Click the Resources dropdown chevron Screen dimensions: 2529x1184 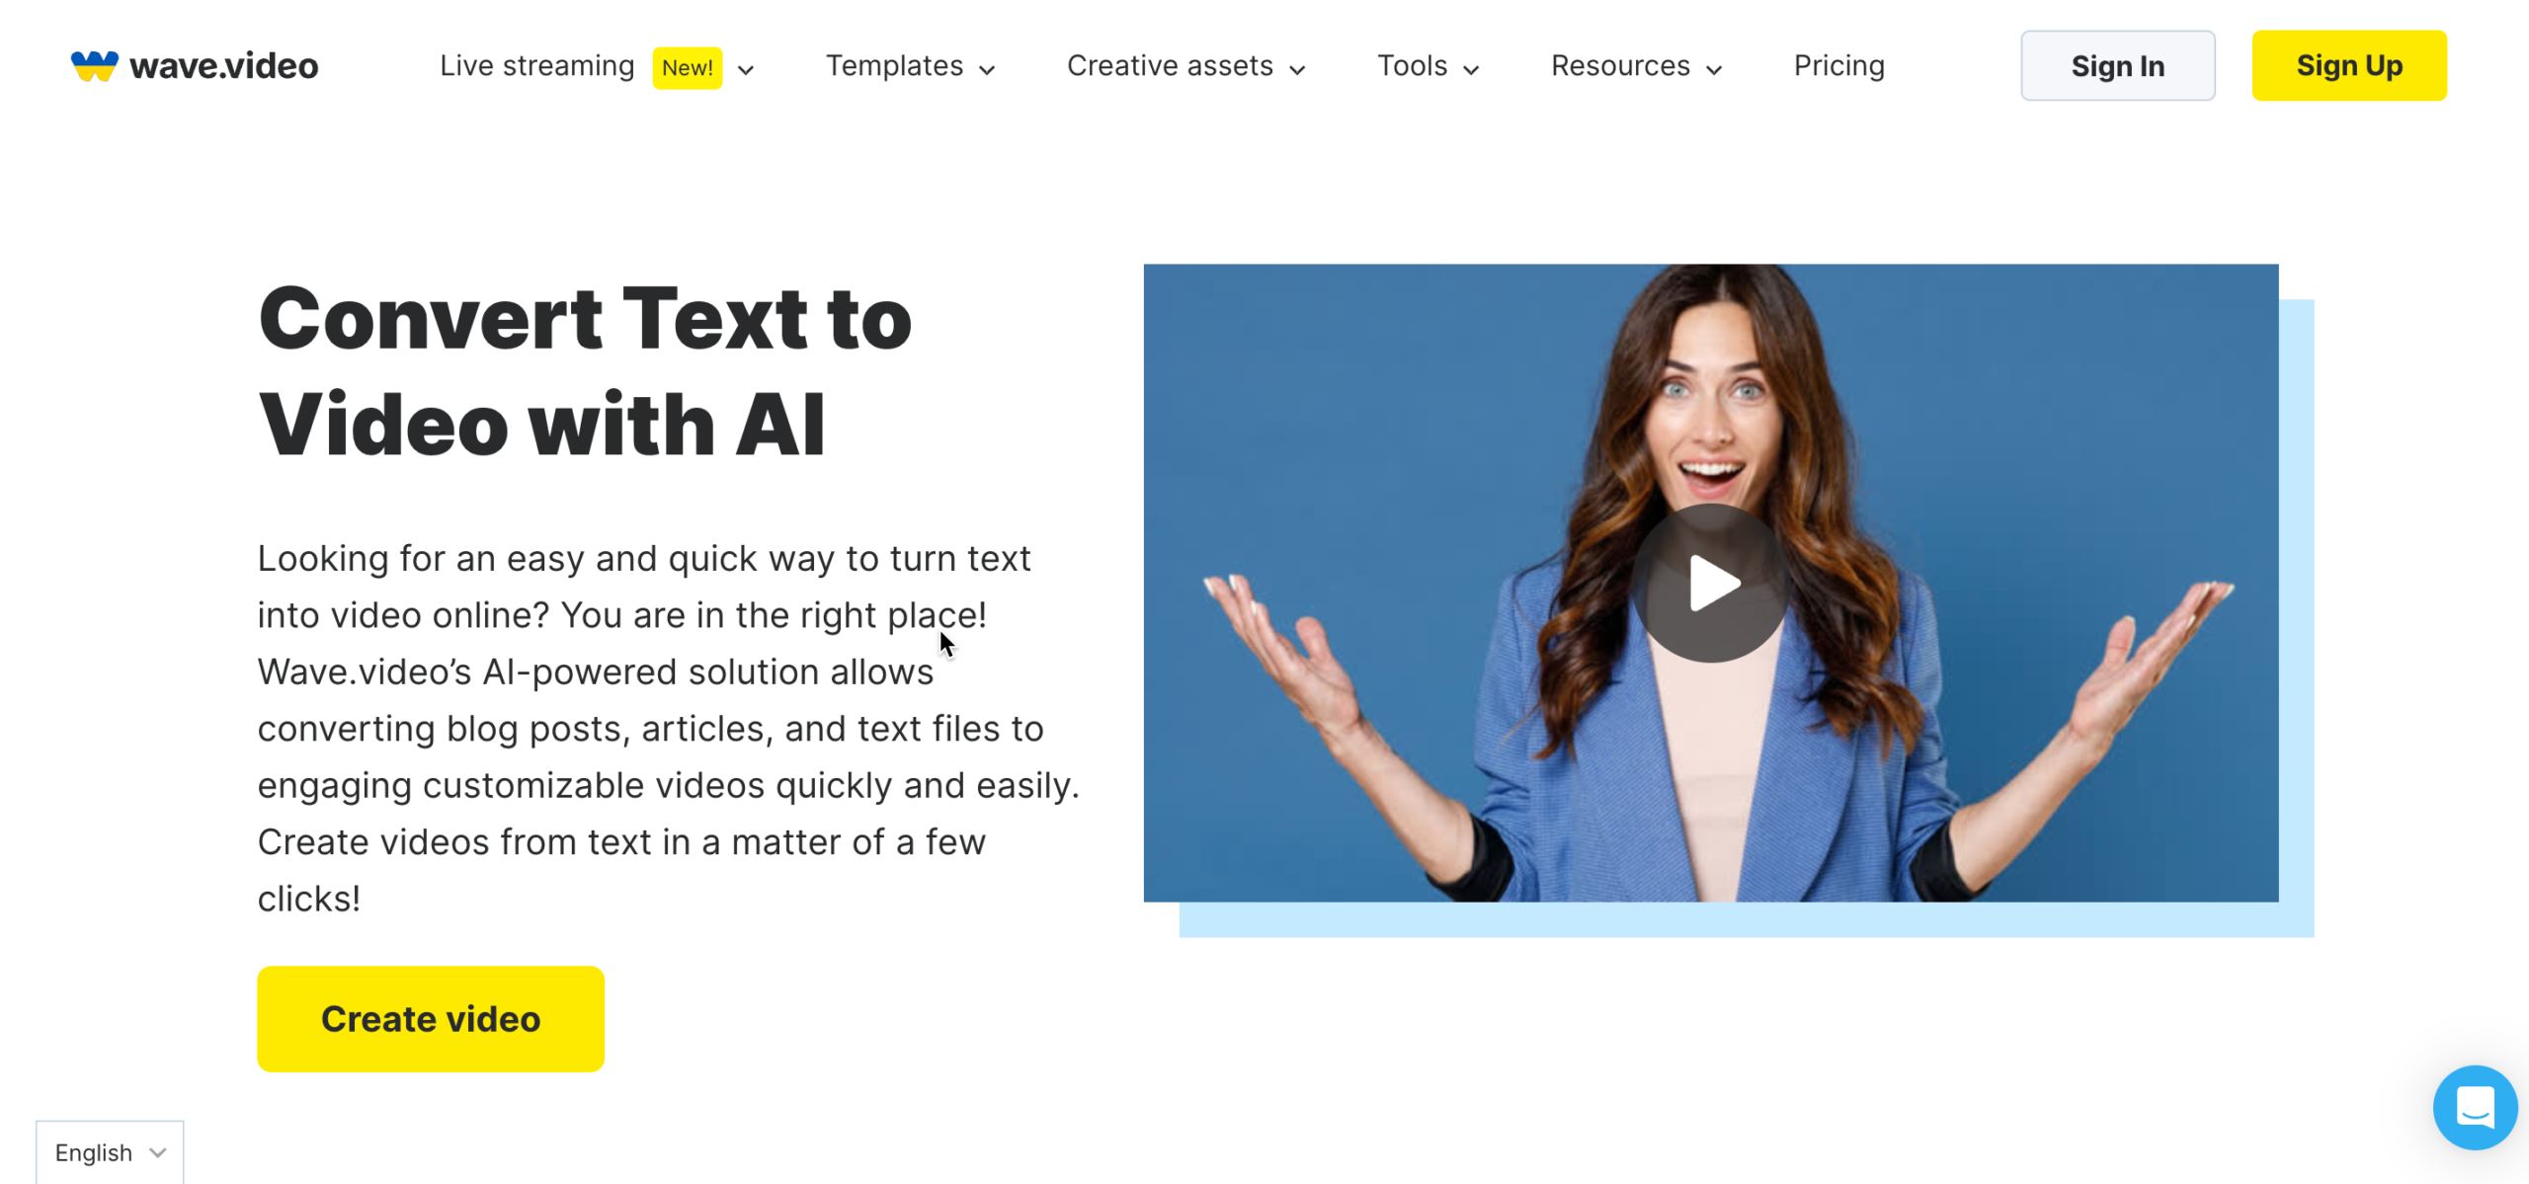point(1714,69)
